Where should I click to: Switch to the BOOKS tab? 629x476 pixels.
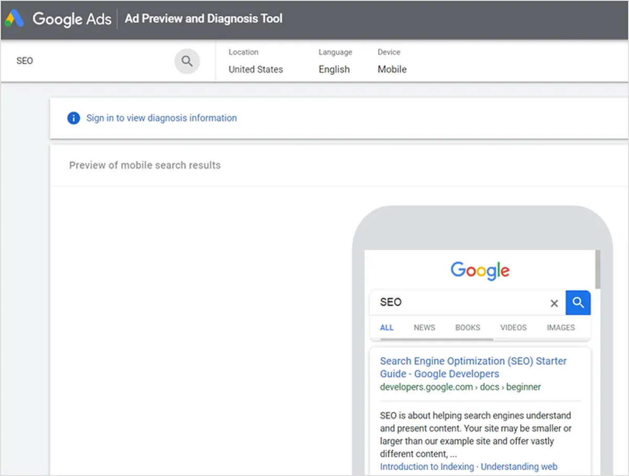point(468,327)
